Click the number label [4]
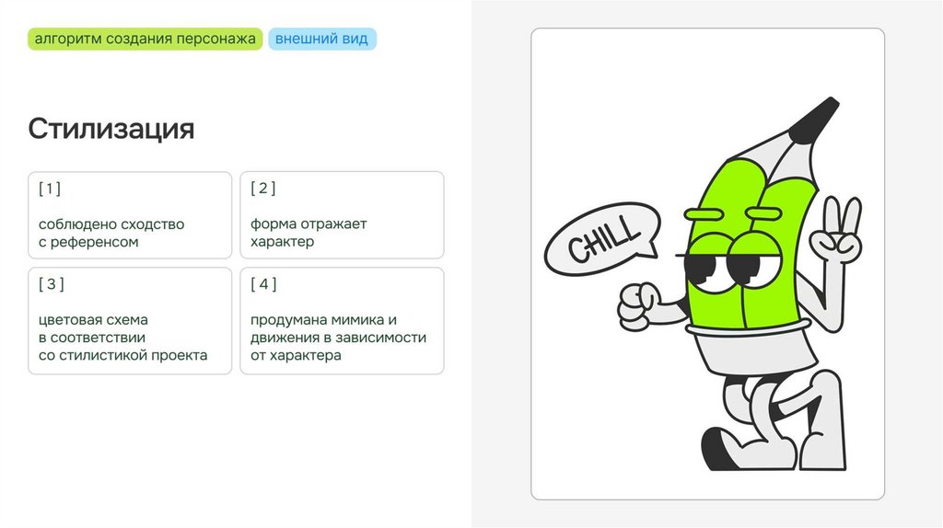Image resolution: width=943 pixels, height=528 pixels. [263, 284]
